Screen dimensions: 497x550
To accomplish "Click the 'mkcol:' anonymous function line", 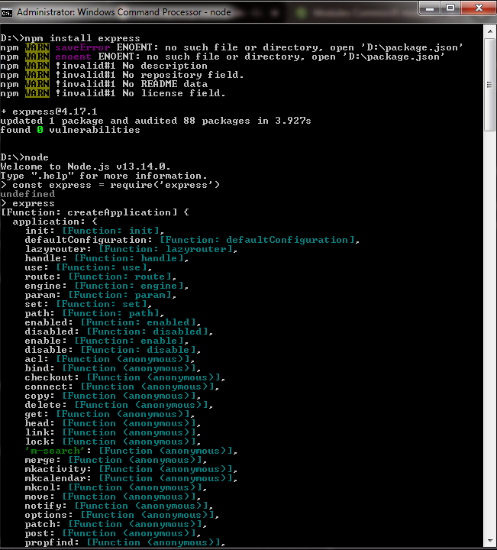I will coord(116,487).
